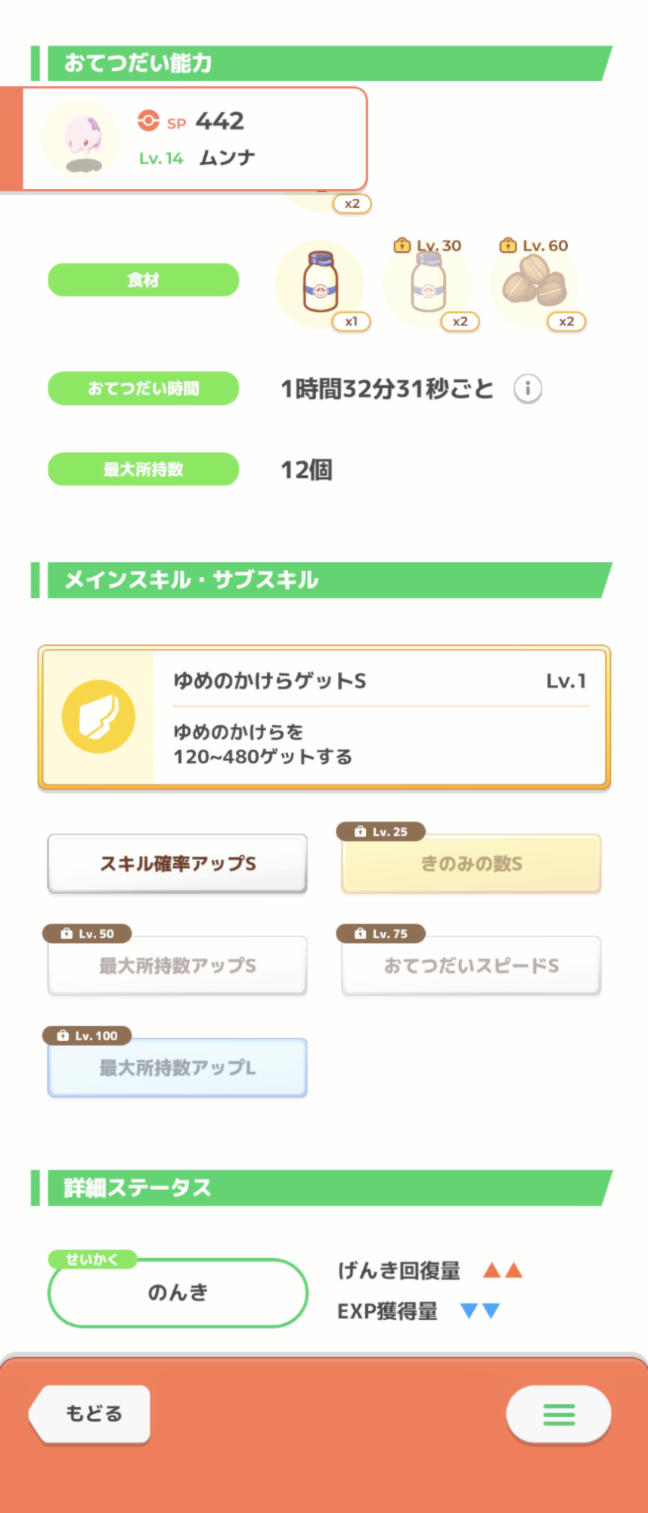This screenshot has height=1513, width=648.
Task: Select the スキル確率アップS sub skill
Action: pos(178,864)
